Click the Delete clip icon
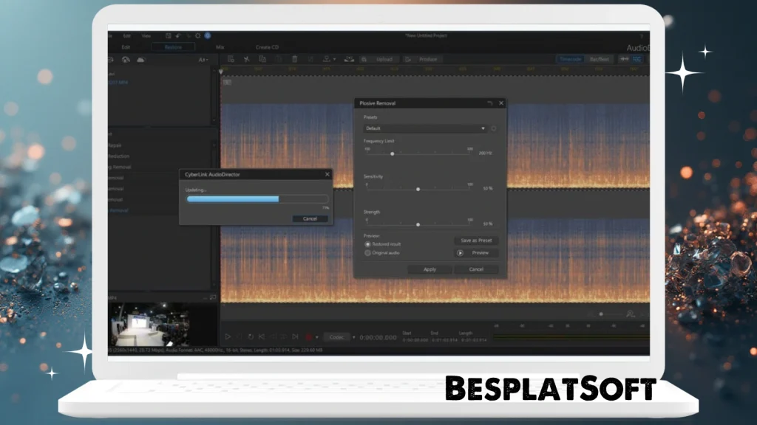Screen dimensions: 757x425 (294, 59)
